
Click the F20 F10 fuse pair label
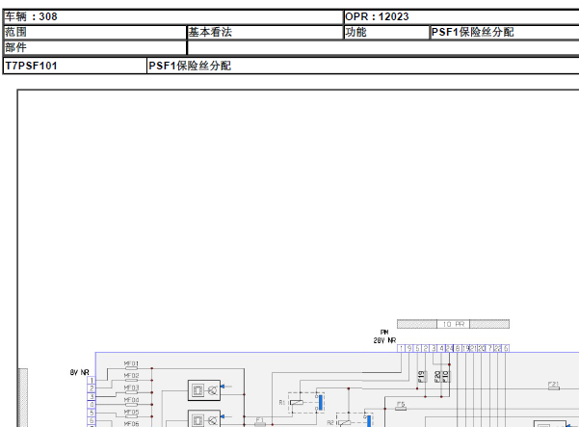[x=441, y=377]
